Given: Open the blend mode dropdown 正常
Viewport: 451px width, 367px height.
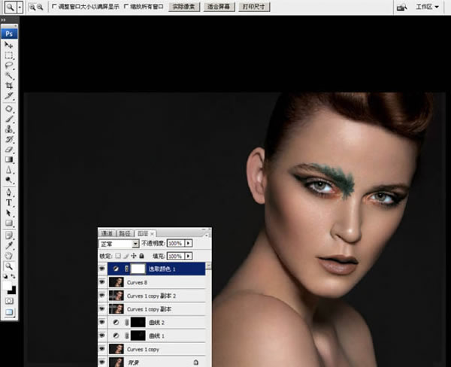Looking at the screenshot, I should [x=119, y=244].
